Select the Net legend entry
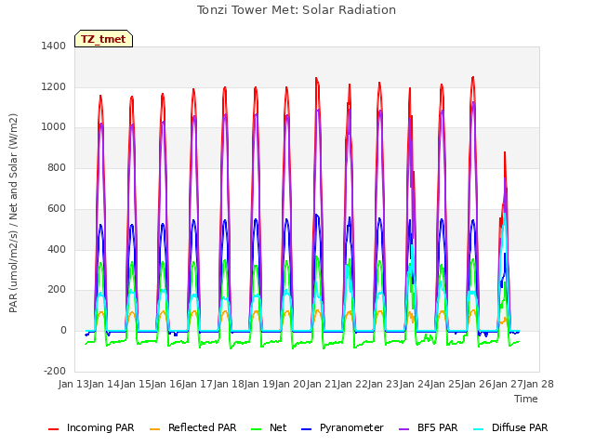Image resolution: width=595 pixels, height=446 pixels. click(269, 427)
